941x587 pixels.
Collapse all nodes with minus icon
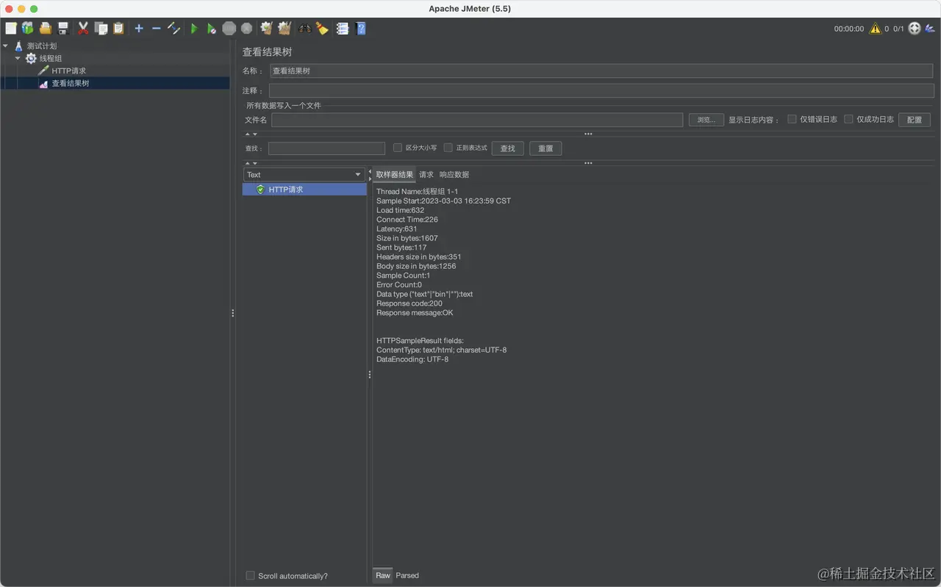pyautogui.click(x=156, y=29)
